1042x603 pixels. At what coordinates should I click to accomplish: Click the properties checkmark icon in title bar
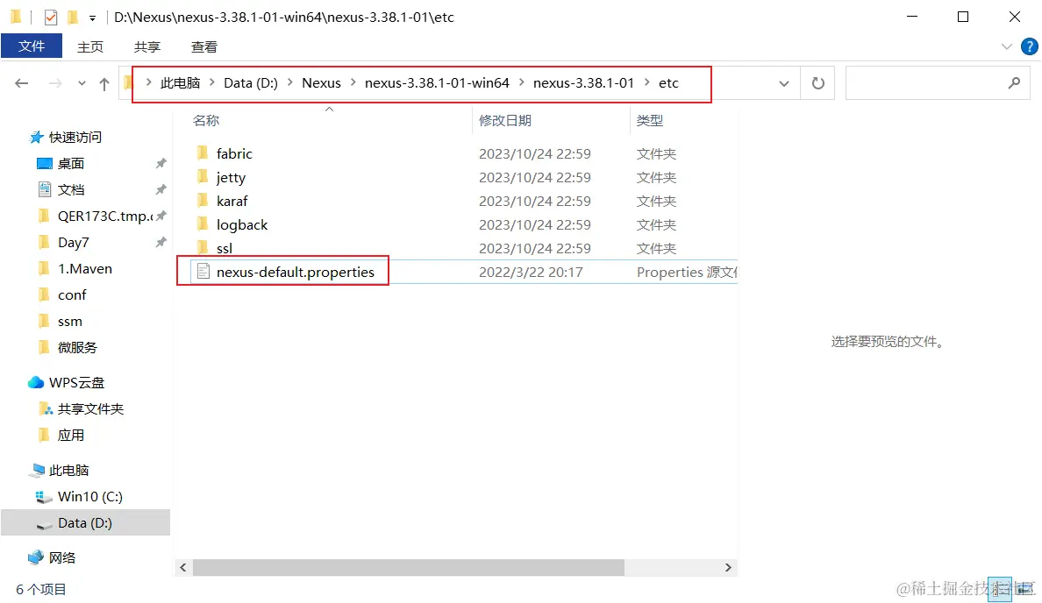pyautogui.click(x=51, y=18)
